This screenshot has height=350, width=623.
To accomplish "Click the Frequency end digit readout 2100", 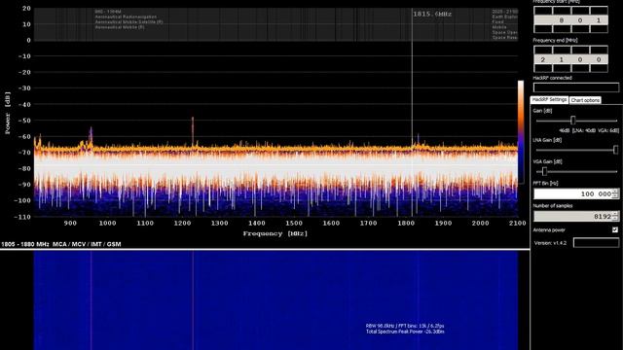I will 571,59.
